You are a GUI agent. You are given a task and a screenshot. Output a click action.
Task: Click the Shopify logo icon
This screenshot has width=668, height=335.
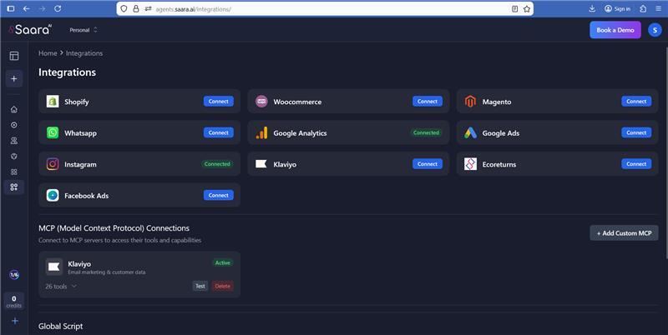tap(53, 102)
